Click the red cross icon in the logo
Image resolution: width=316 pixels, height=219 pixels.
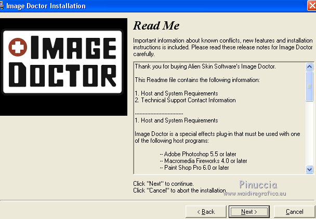[x=18, y=47]
